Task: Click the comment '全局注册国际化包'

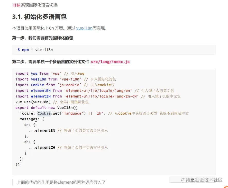Action: coord(74,102)
